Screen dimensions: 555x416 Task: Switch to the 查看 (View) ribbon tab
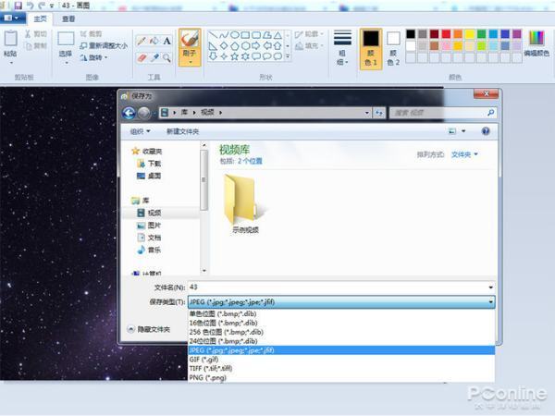click(x=68, y=18)
